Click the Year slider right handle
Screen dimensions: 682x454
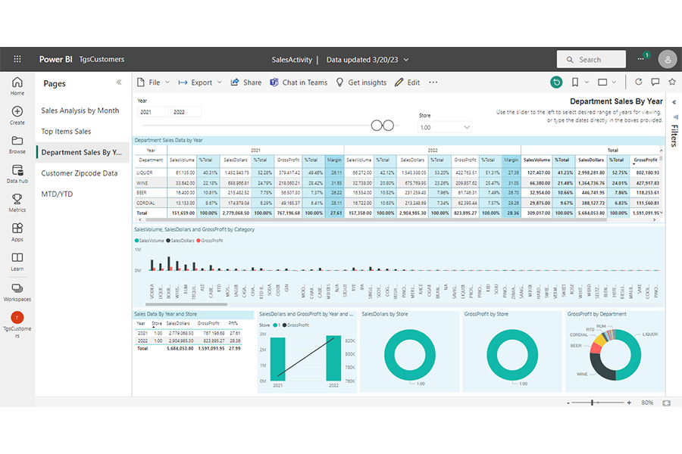pyautogui.click(x=389, y=126)
